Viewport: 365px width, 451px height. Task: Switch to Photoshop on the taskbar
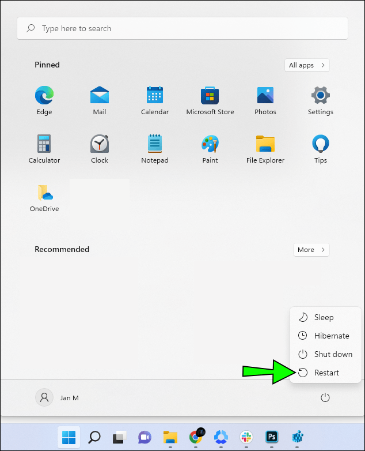pyautogui.click(x=272, y=437)
